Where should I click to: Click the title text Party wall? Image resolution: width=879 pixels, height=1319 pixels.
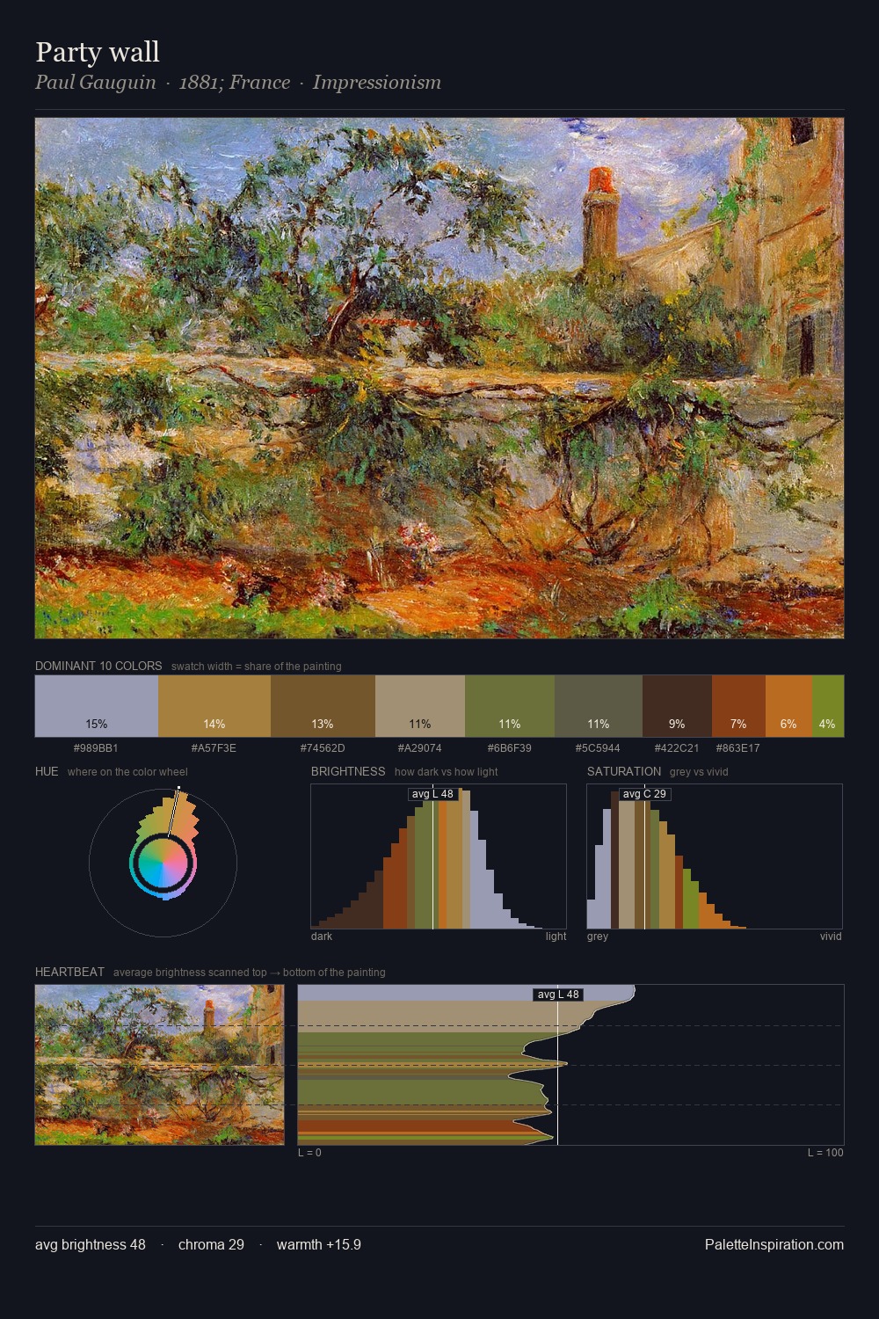[98, 52]
